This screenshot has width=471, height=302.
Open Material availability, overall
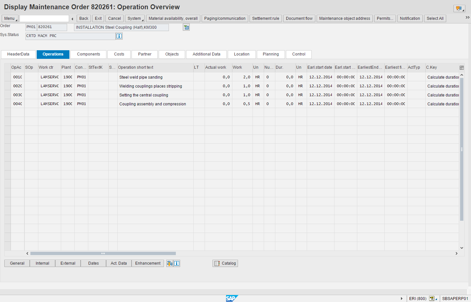pyautogui.click(x=173, y=19)
